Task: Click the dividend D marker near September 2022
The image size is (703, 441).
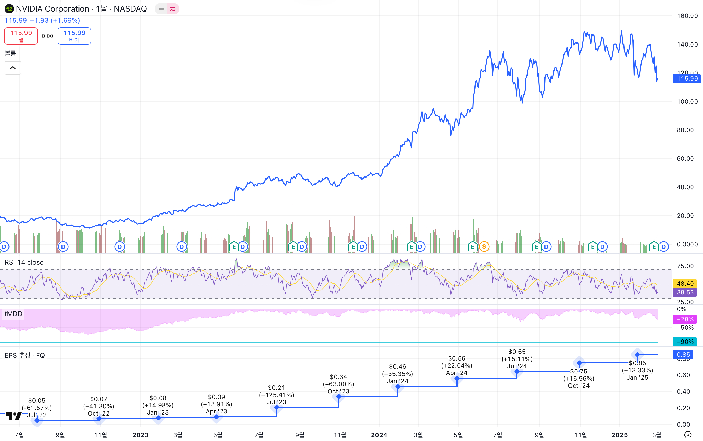Action: [x=63, y=247]
